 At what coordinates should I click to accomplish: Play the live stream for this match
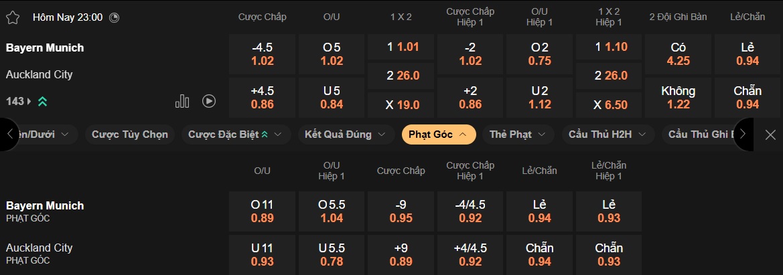(209, 101)
